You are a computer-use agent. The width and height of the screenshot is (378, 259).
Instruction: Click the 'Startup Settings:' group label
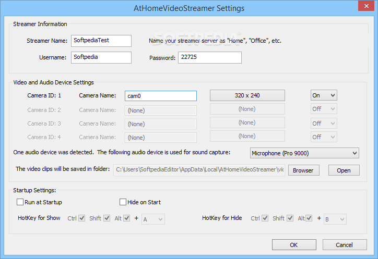click(34, 190)
